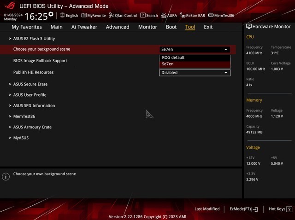The width and height of the screenshot is (295, 220).
Task: Select ROG default from the dropdown list
Action: (x=195, y=58)
